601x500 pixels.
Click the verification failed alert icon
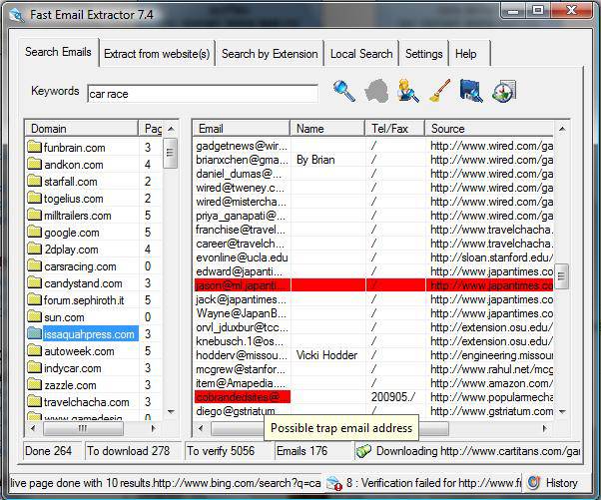tap(333, 483)
